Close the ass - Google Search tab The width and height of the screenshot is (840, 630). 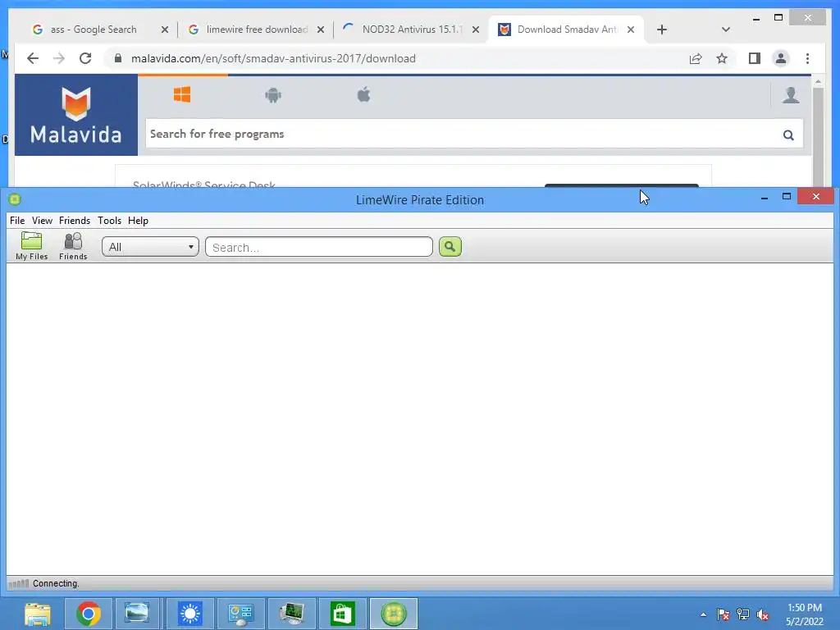[164, 30]
